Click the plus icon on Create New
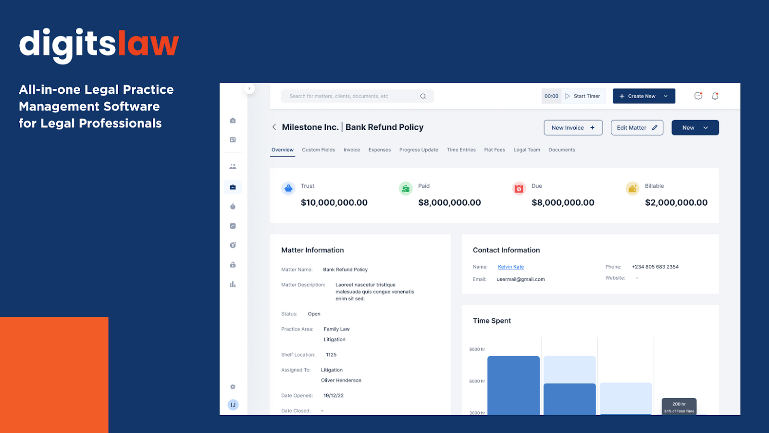769x433 pixels. coord(622,96)
